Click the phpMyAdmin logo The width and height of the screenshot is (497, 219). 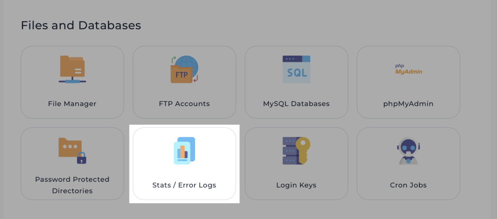[x=408, y=69]
